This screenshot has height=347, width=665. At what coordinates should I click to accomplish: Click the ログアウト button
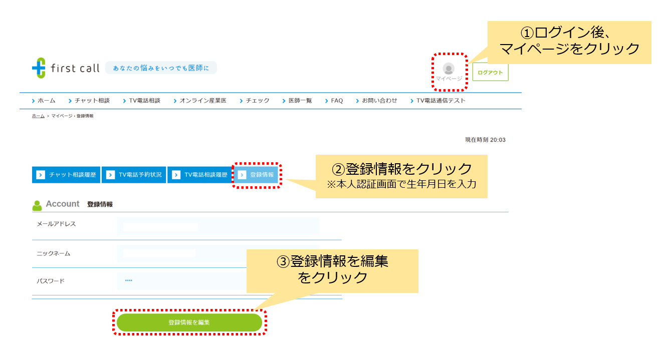pos(491,72)
